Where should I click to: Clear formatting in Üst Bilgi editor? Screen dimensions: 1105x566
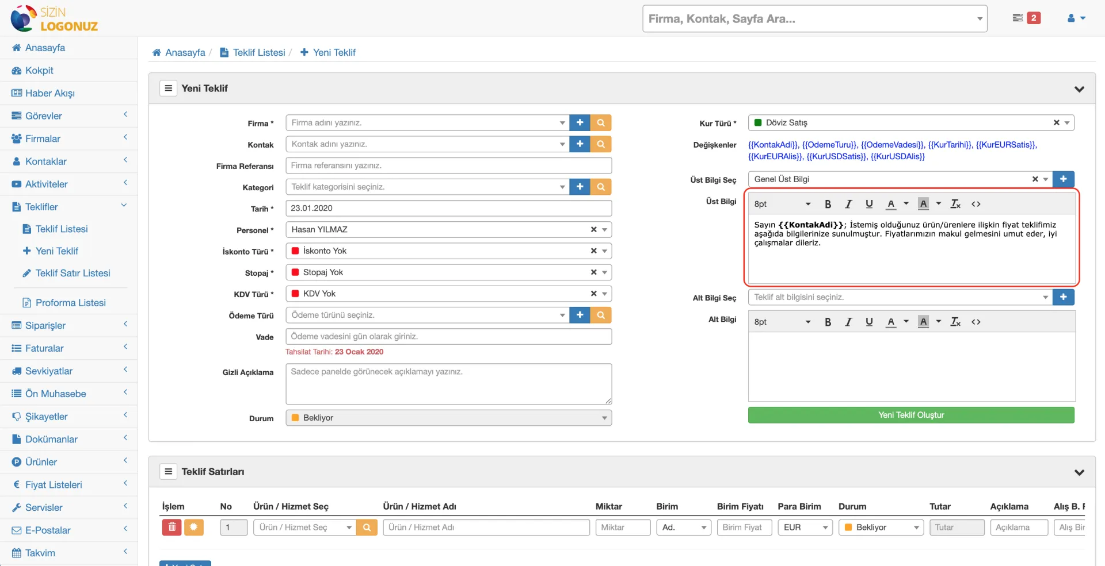[x=955, y=204]
